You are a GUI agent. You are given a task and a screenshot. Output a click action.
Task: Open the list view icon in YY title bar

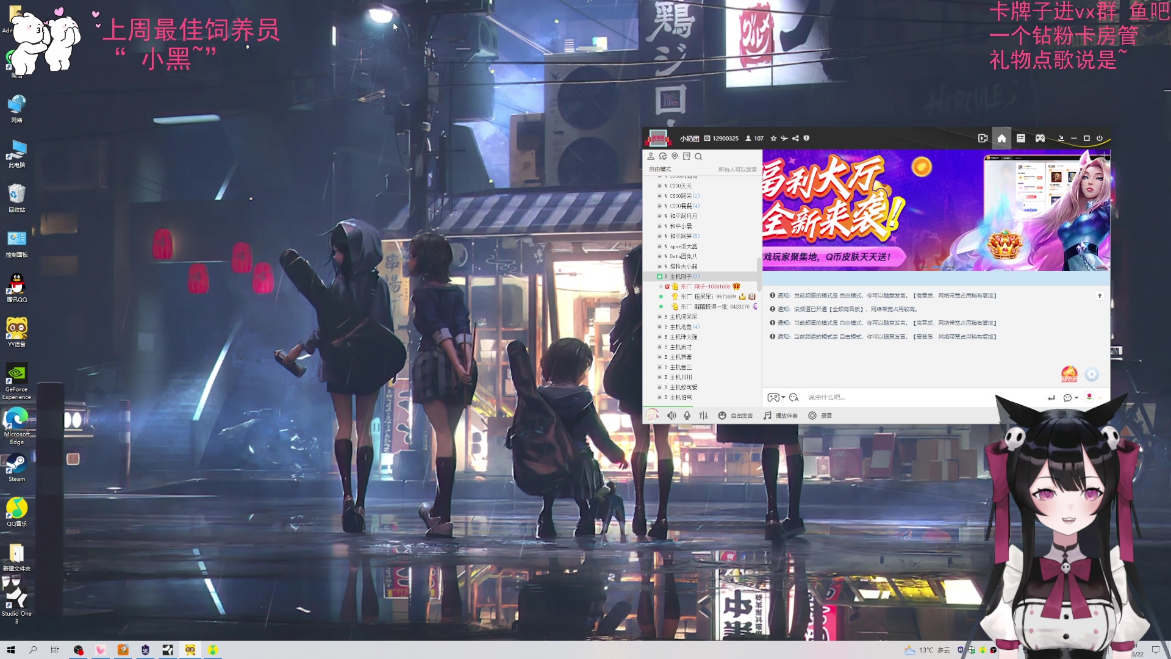[1020, 139]
